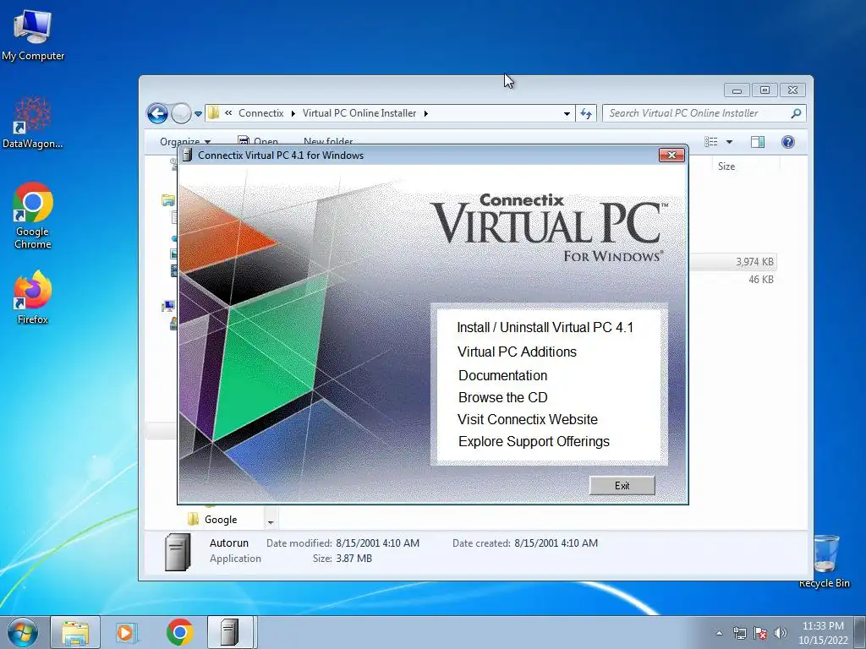Open the recent pages dropdown in Explorer
866x649 pixels.
[x=198, y=114]
